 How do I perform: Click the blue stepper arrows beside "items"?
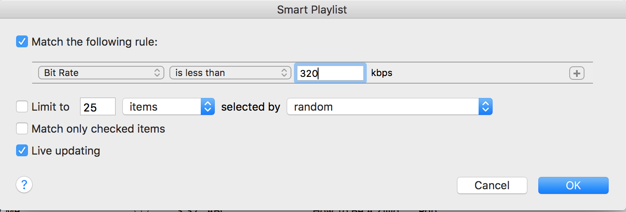pyautogui.click(x=208, y=107)
